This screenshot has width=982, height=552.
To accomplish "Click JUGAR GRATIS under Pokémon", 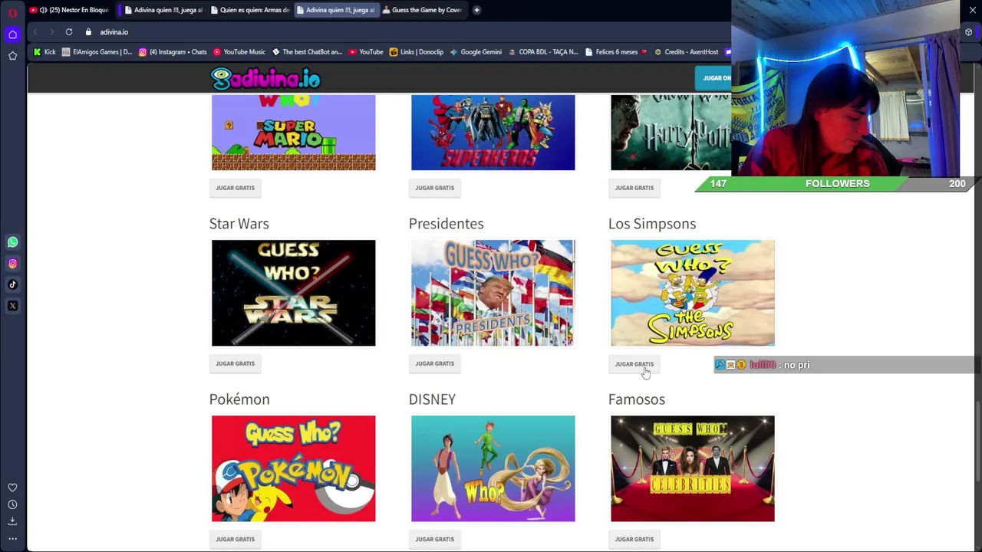I will (235, 539).
